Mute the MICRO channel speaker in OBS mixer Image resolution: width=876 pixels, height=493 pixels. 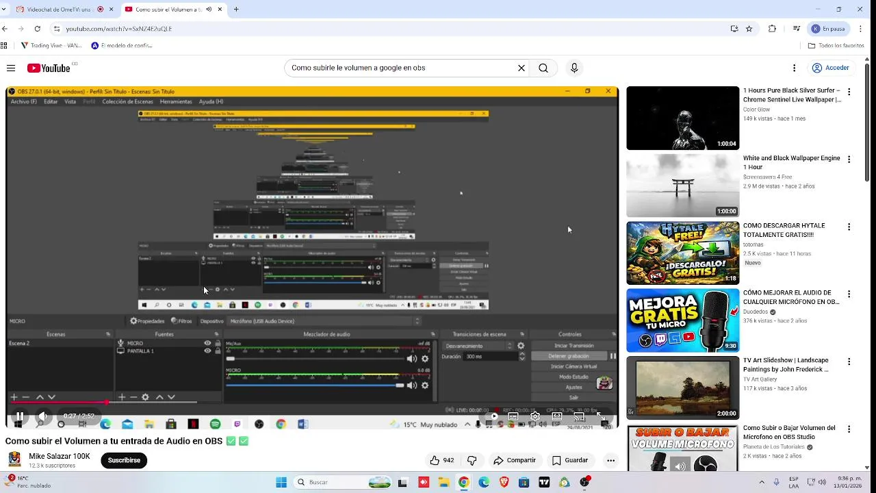pyautogui.click(x=411, y=385)
